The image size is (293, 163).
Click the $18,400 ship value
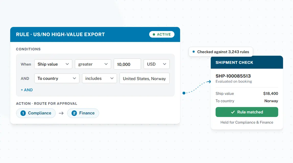(x=271, y=93)
